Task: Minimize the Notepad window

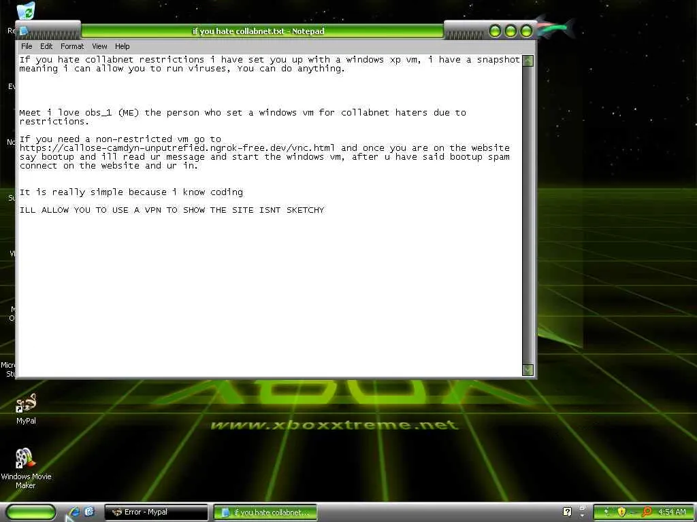Action: coord(495,31)
